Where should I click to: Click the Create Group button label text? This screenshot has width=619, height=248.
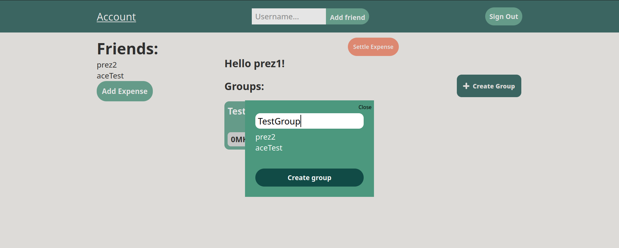click(x=494, y=86)
